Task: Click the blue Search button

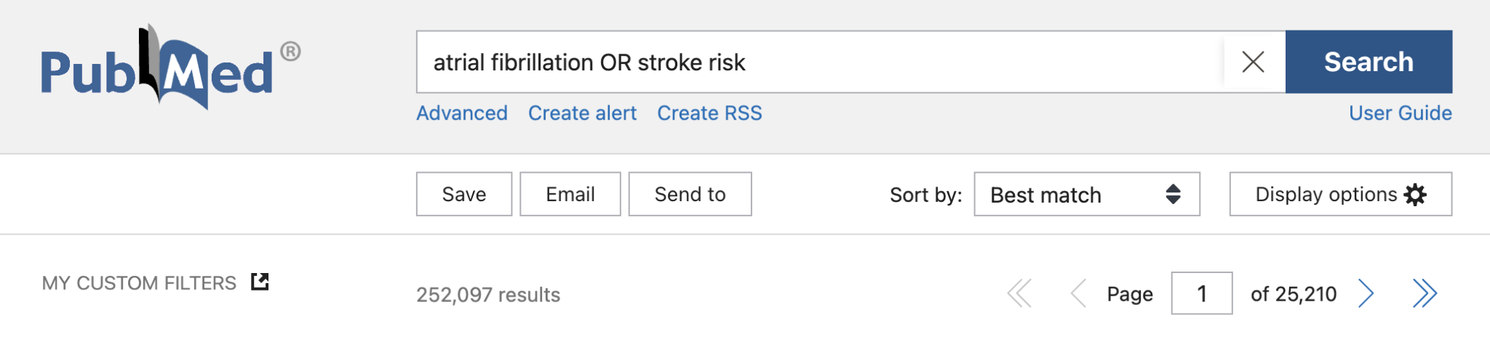Action: (x=1368, y=62)
